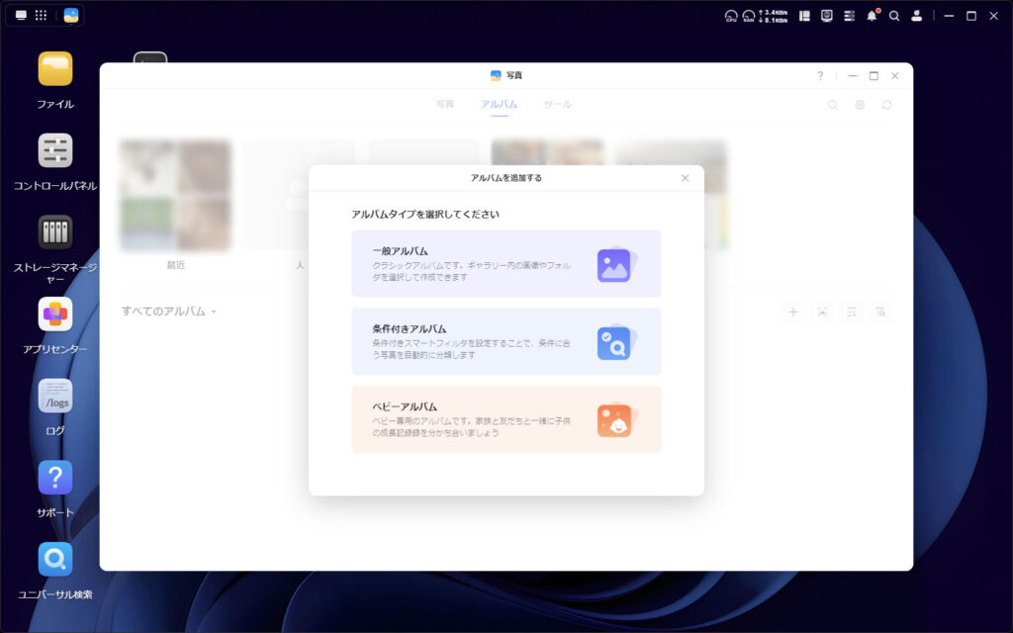This screenshot has height=633, width=1013.
Task: Click the refresh icon in Photos window
Action: coord(886,105)
